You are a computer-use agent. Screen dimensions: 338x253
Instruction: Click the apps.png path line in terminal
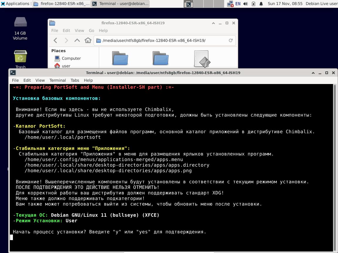(108, 171)
